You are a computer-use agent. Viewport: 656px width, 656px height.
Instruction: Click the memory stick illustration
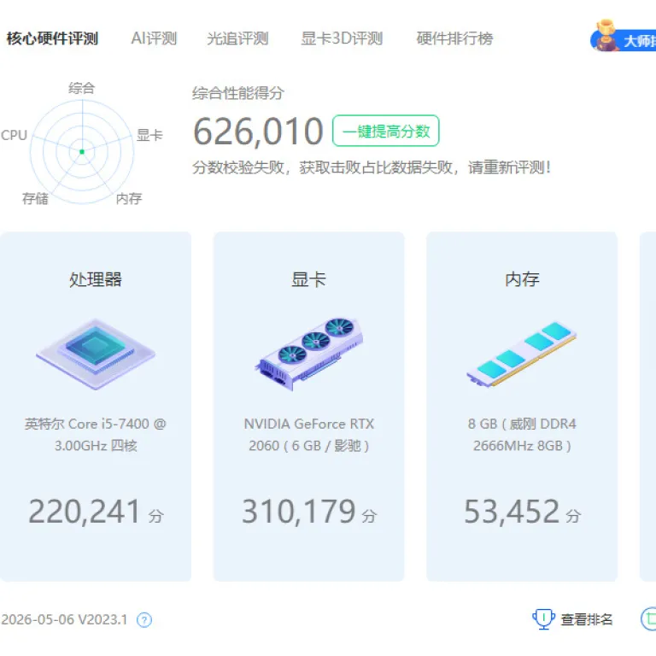pyautogui.click(x=522, y=354)
